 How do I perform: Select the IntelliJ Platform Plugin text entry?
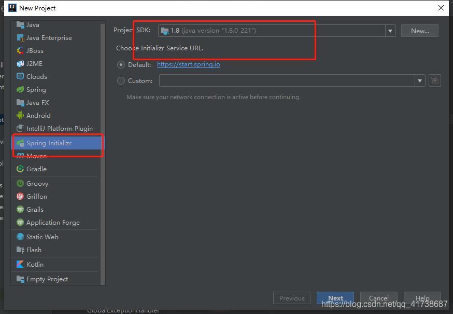[60, 129]
